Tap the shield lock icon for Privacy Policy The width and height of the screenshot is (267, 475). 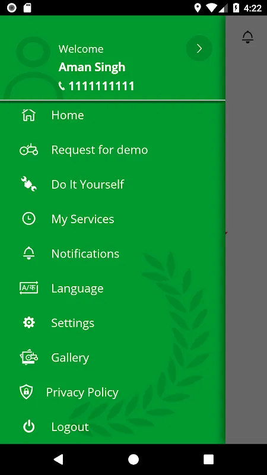(x=26, y=392)
